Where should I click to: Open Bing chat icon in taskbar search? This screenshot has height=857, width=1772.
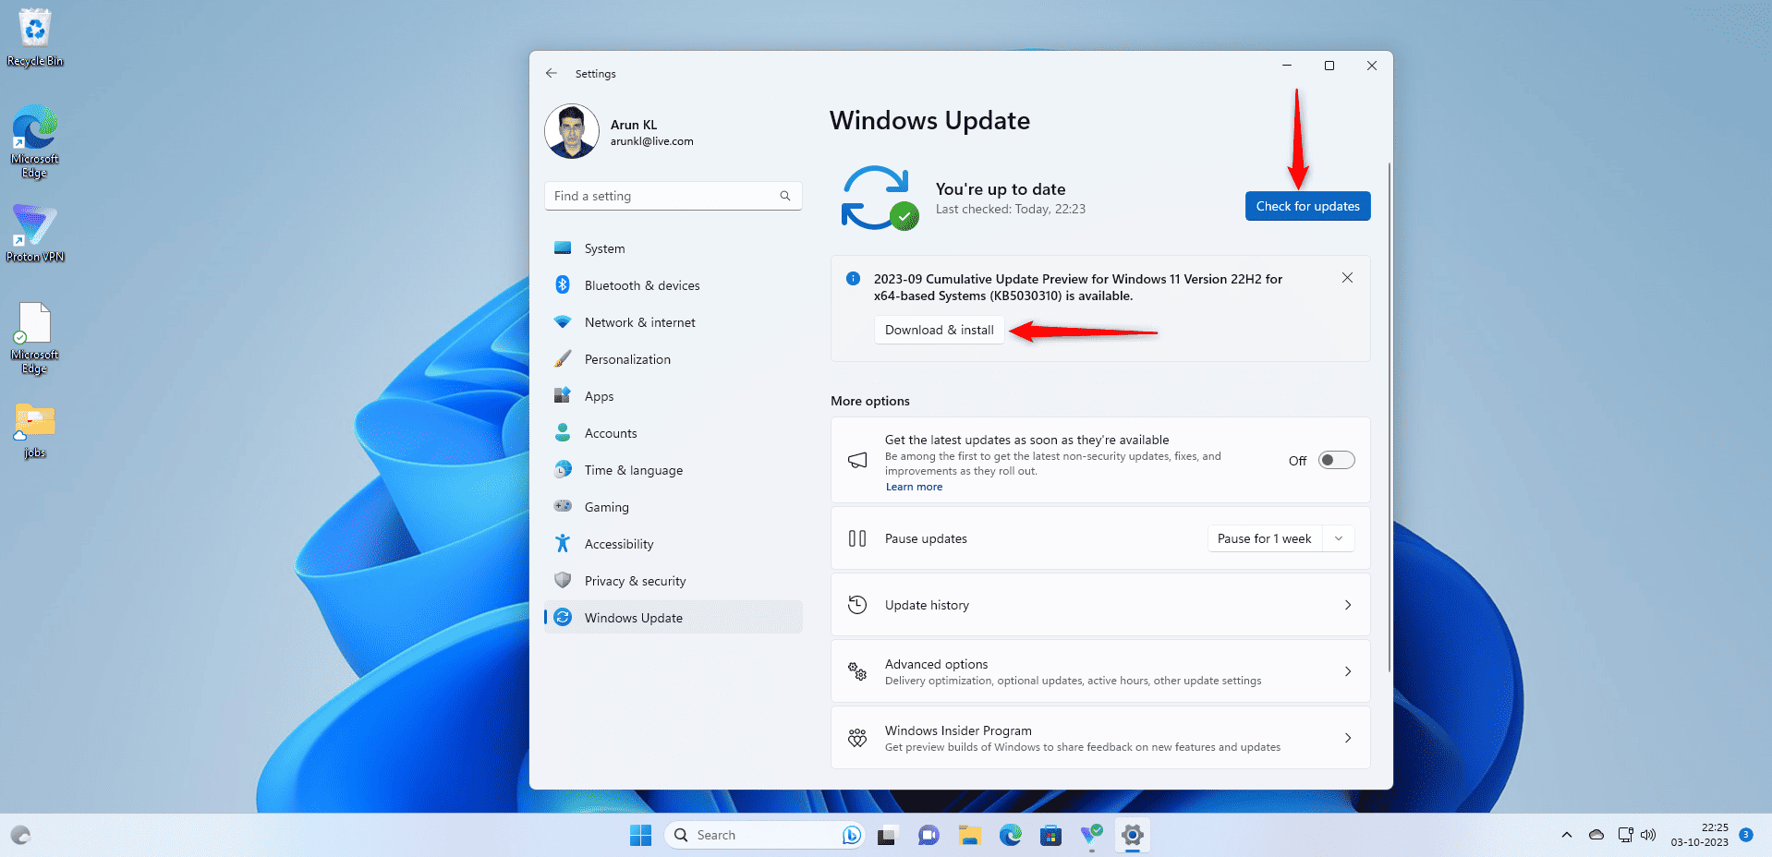[x=851, y=835]
